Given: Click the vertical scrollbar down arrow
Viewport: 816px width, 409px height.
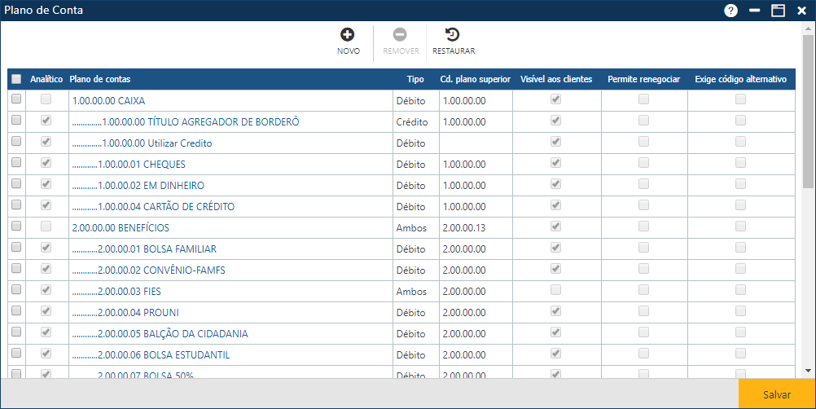Looking at the screenshot, I should pos(809,372).
